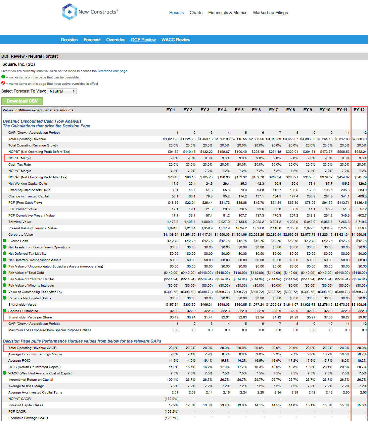Click the (160.9%) NOPAT CAGR value
Image resolution: width=368 pixels, height=421 pixels.
click(x=172, y=399)
